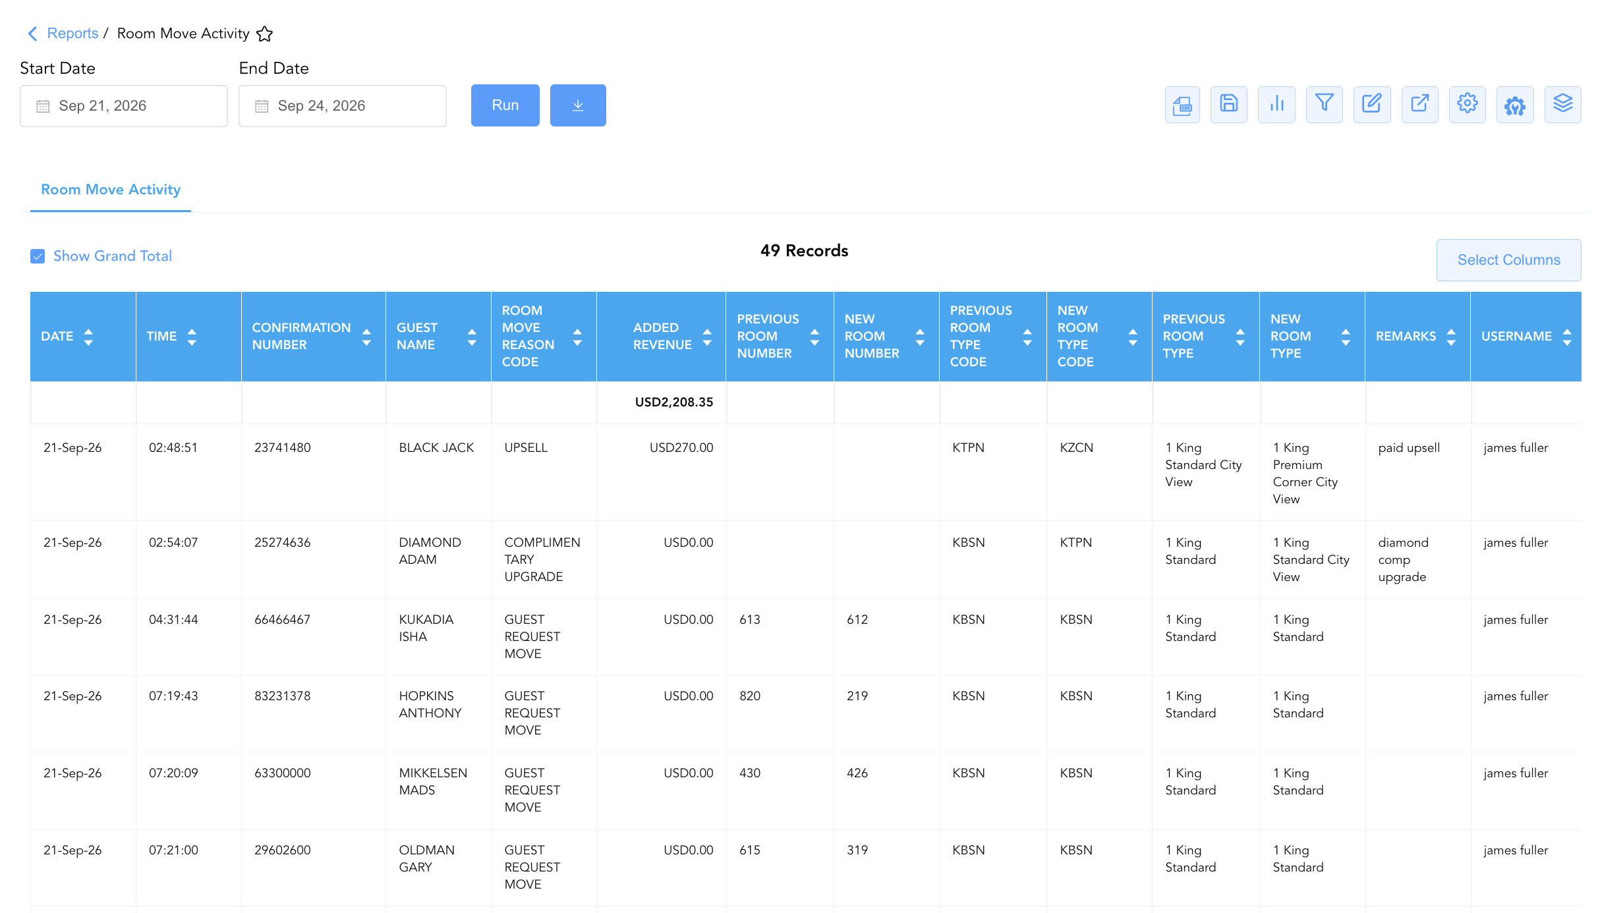Image resolution: width=1600 pixels, height=913 pixels.
Task: Favorite the report with star icon
Action: click(x=265, y=34)
